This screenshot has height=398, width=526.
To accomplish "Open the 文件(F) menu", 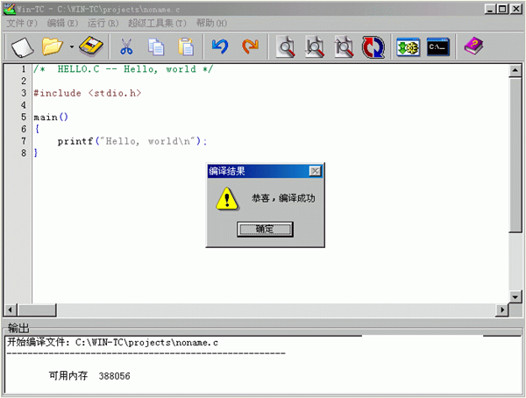I will [22, 23].
